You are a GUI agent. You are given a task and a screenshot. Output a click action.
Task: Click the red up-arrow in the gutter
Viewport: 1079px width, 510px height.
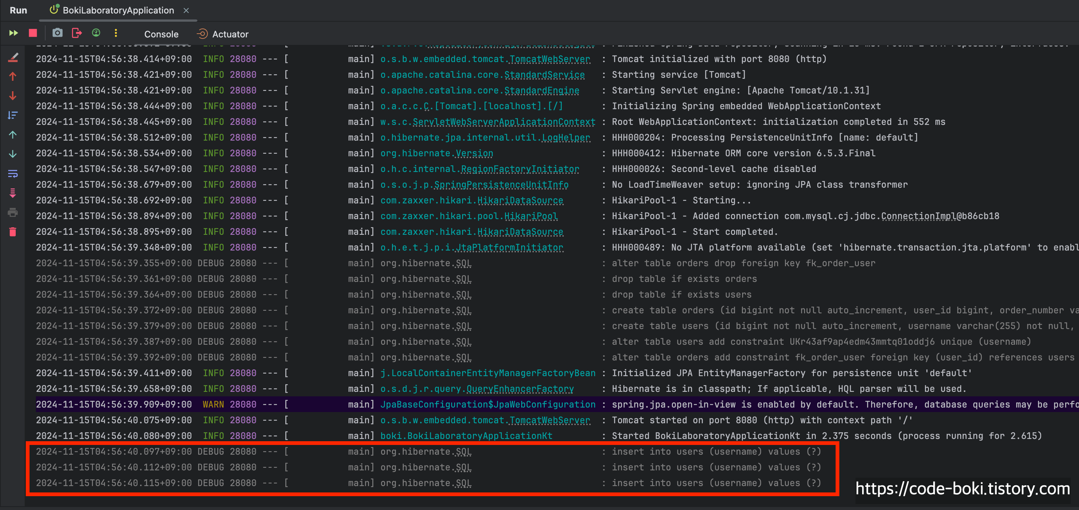(13, 77)
